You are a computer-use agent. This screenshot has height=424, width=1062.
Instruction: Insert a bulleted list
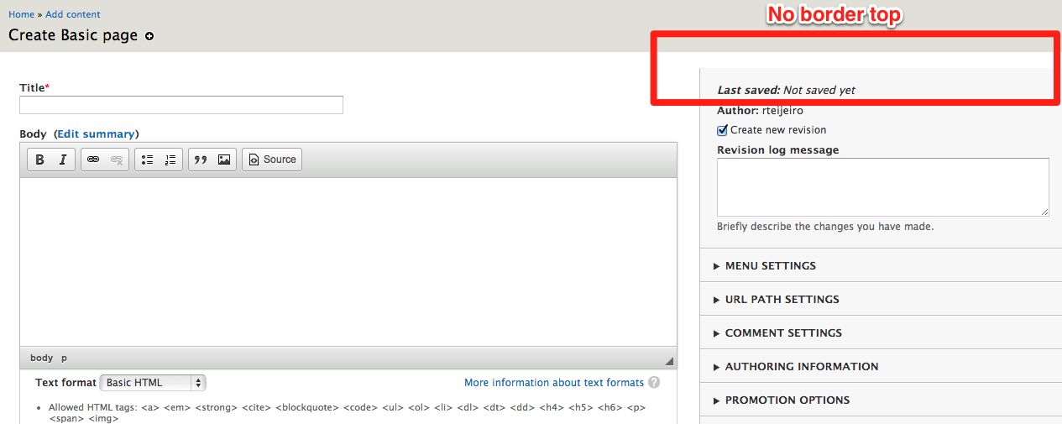pyautogui.click(x=147, y=160)
